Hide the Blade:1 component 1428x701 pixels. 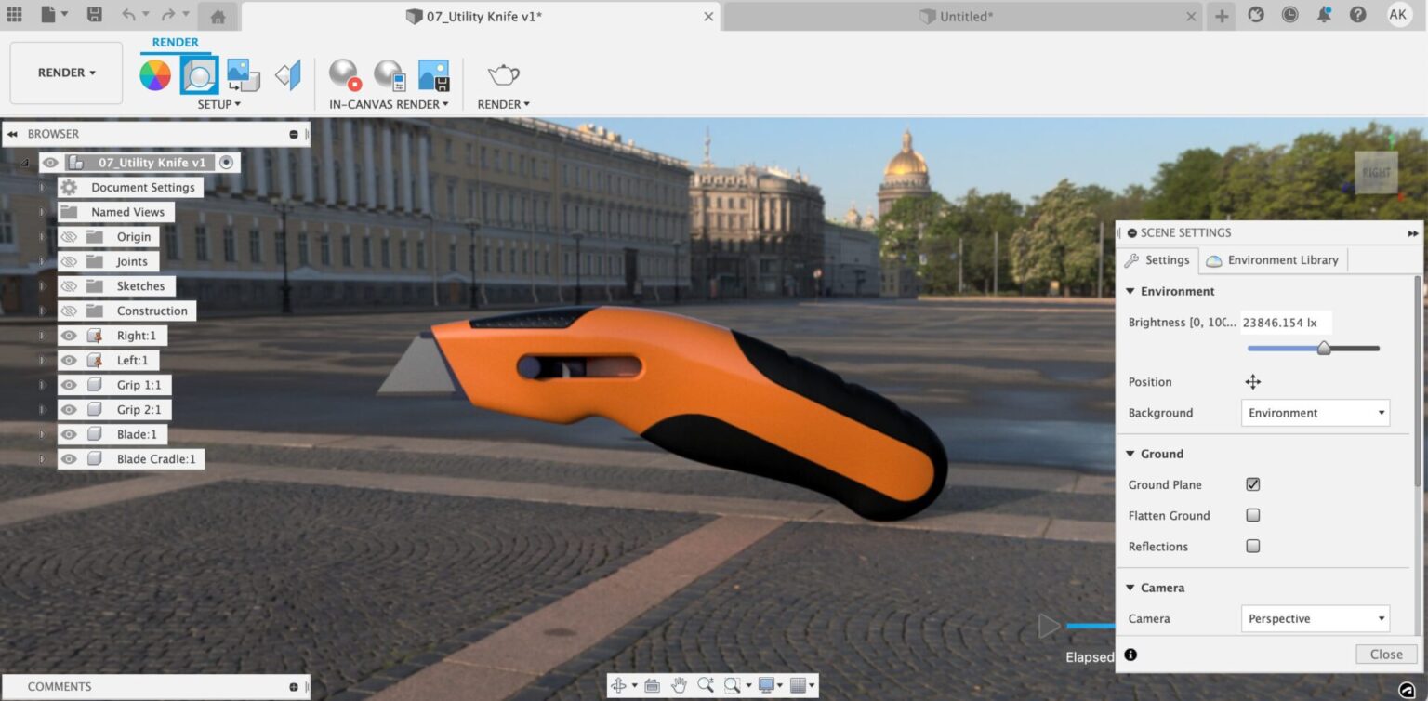69,434
